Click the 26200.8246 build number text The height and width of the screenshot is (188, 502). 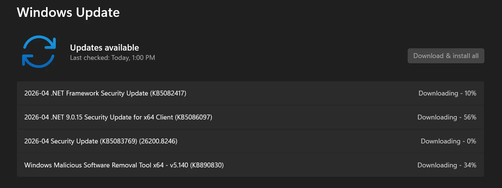point(158,141)
